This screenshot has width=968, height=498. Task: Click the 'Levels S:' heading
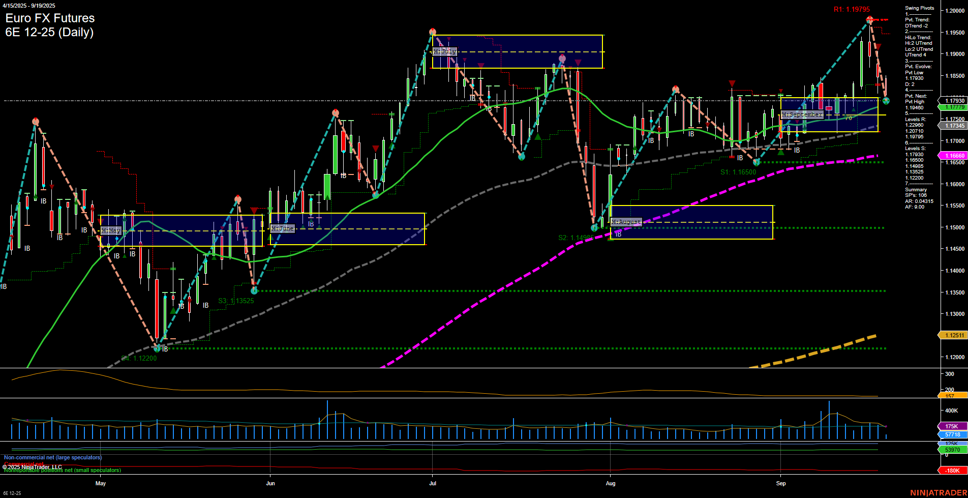(916, 149)
